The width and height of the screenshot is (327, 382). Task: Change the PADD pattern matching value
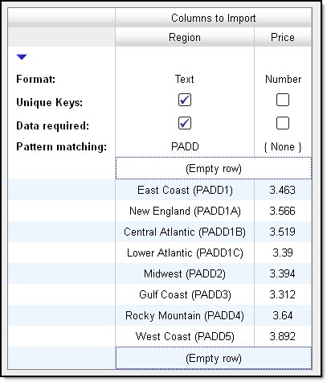click(x=185, y=146)
